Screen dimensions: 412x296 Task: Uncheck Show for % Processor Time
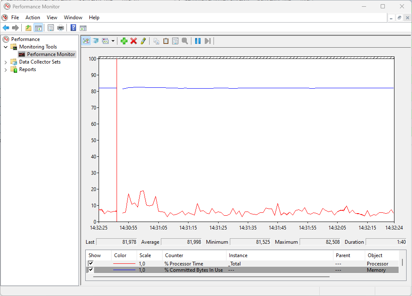91,263
